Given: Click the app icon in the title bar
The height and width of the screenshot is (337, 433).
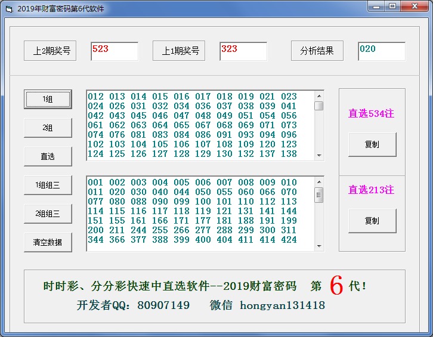Looking at the screenshot, I should click(x=8, y=8).
